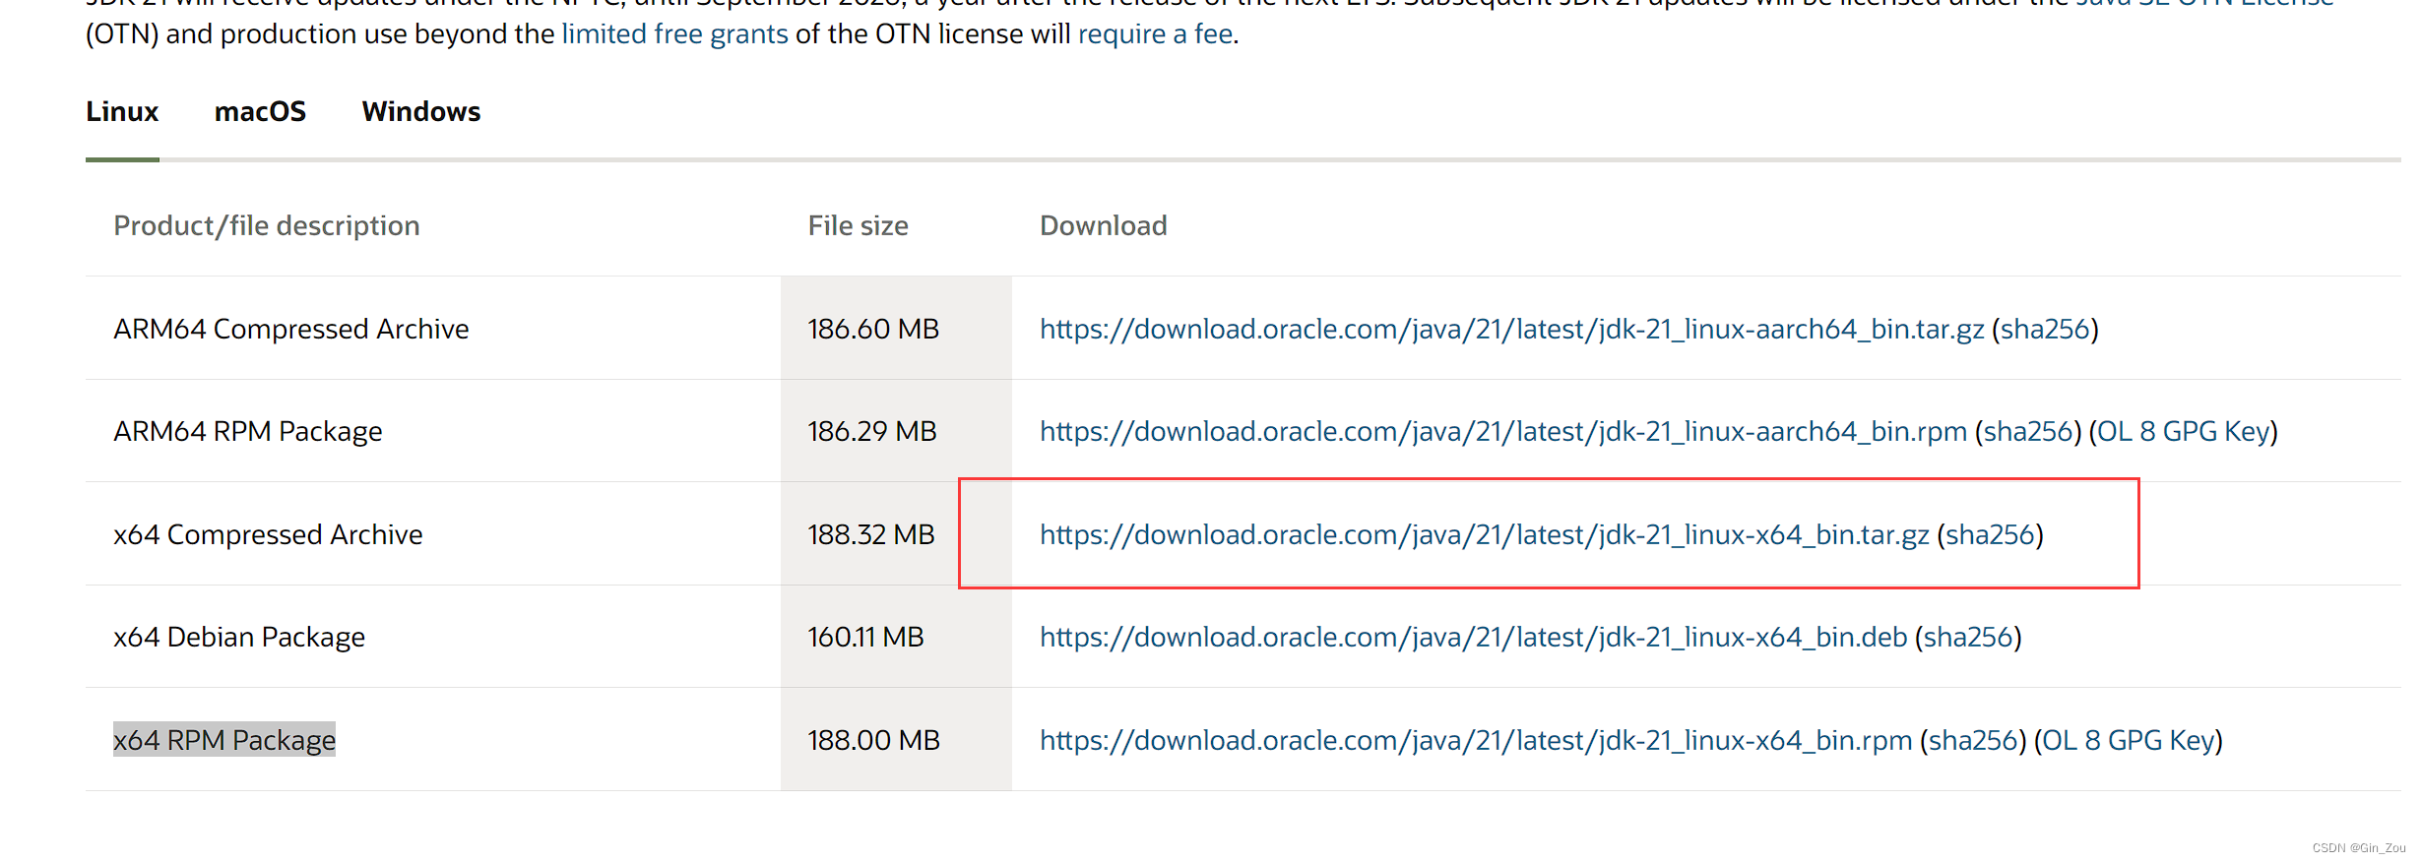
Task: Switch to the macOS tab
Action: tap(259, 111)
